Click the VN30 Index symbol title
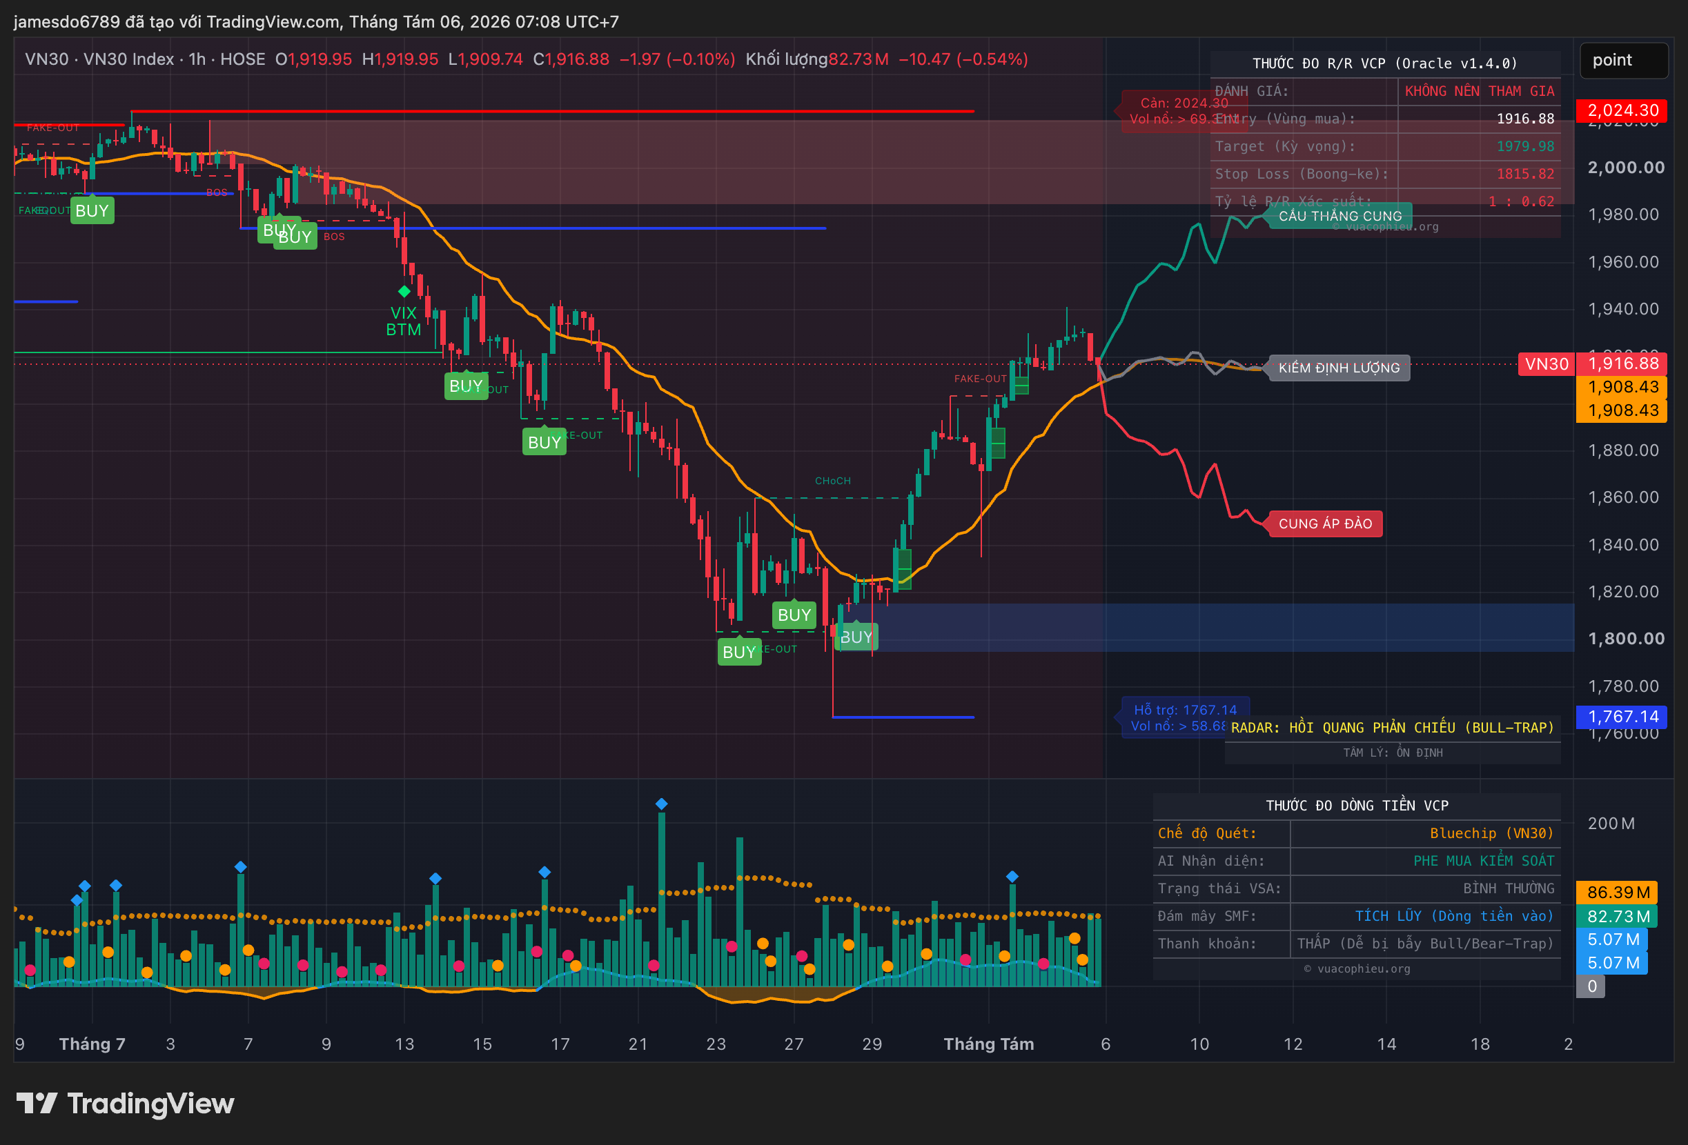The height and width of the screenshot is (1145, 1688). (128, 59)
